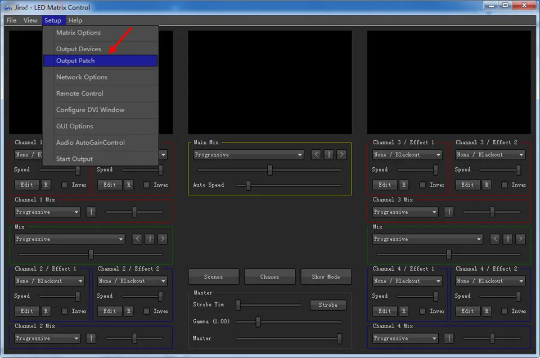Choose Output Devices menu entry

click(x=101, y=49)
